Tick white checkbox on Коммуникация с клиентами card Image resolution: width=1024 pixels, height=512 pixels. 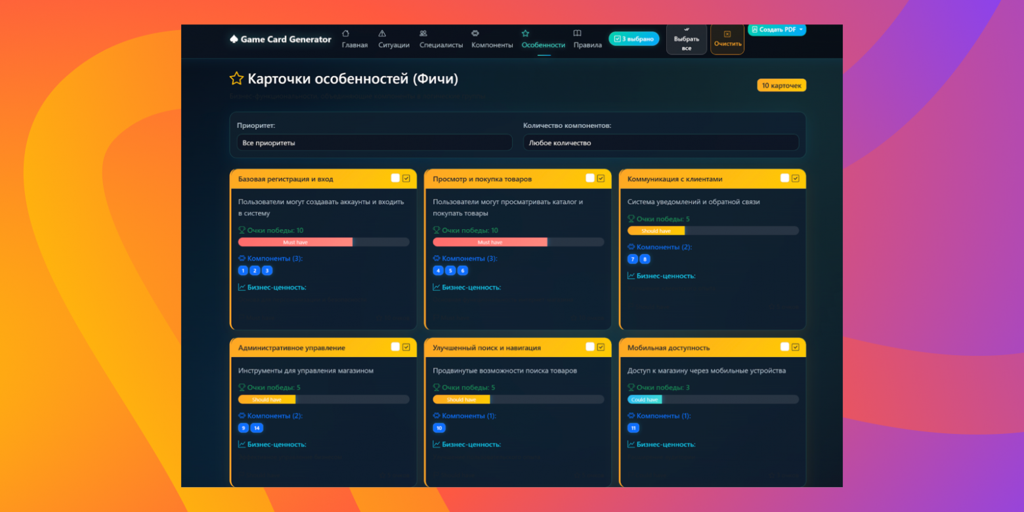784,178
